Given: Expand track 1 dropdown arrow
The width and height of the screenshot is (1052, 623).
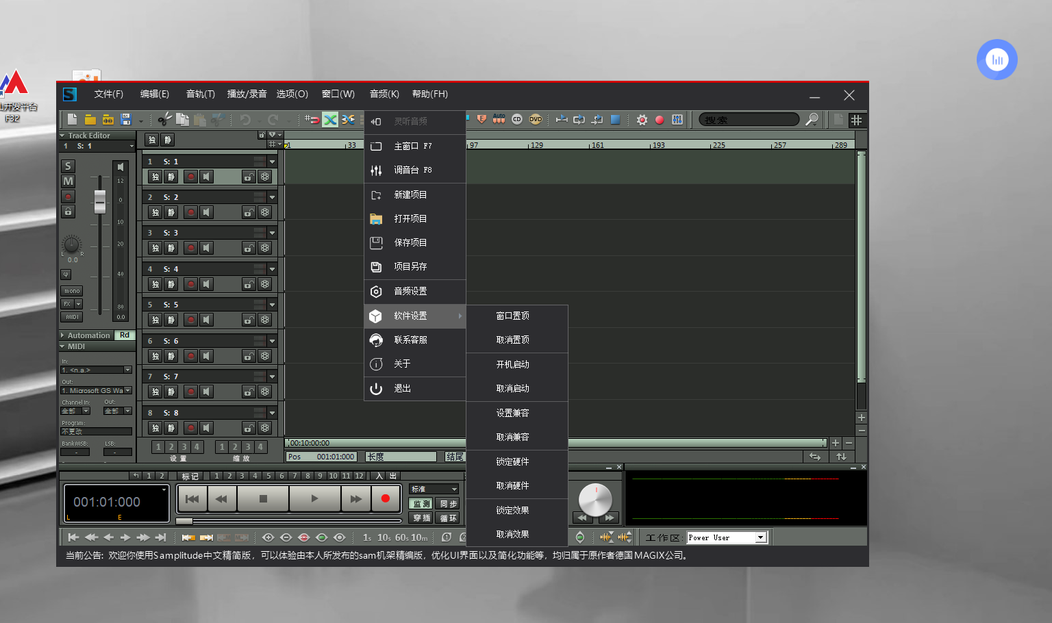Looking at the screenshot, I should (x=272, y=162).
